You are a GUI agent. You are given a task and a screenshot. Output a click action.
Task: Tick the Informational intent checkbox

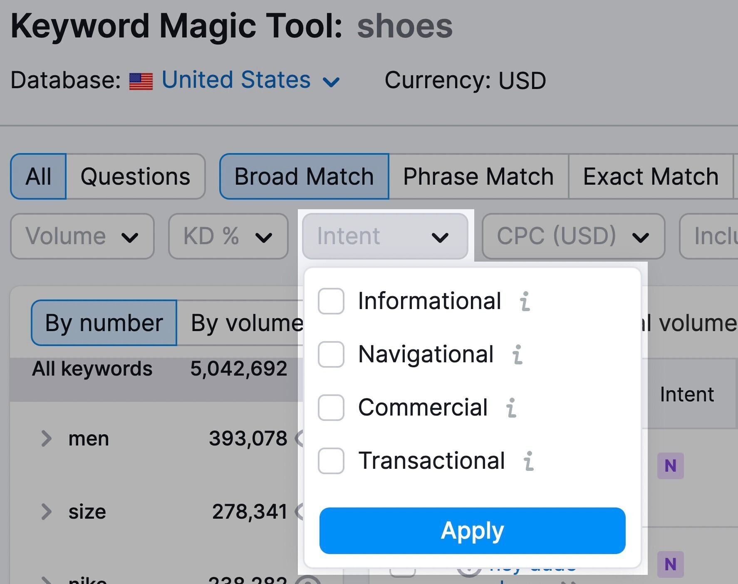pyautogui.click(x=331, y=301)
